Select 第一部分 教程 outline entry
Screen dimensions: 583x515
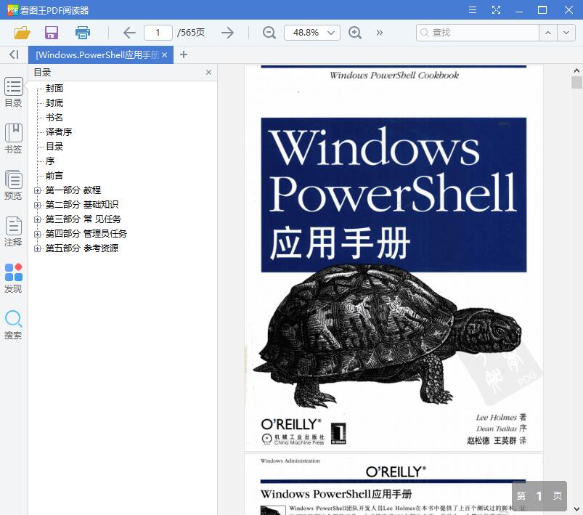coord(73,190)
